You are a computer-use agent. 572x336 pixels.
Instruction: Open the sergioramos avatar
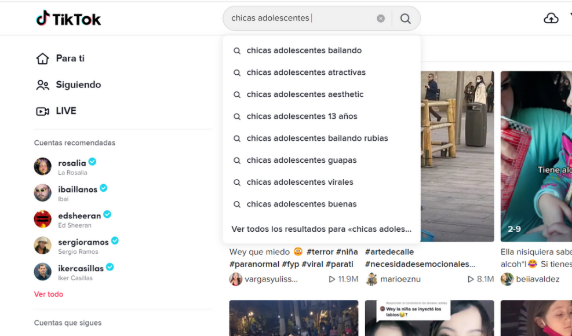coord(43,245)
